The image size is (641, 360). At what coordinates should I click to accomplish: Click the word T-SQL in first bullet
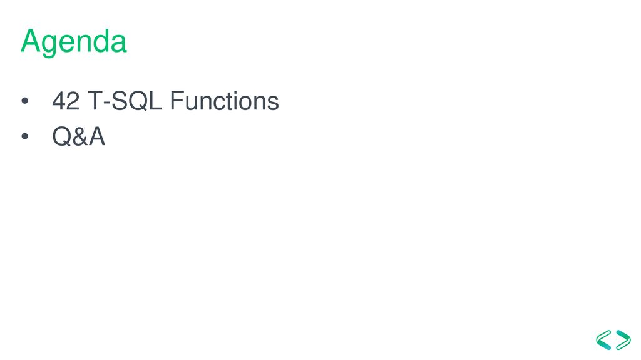[125, 101]
